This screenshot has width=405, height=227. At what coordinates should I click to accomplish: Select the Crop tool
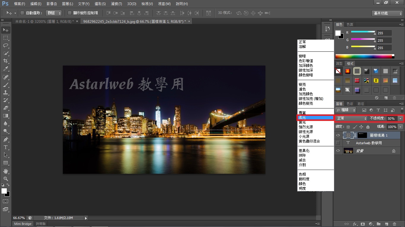point(6,61)
